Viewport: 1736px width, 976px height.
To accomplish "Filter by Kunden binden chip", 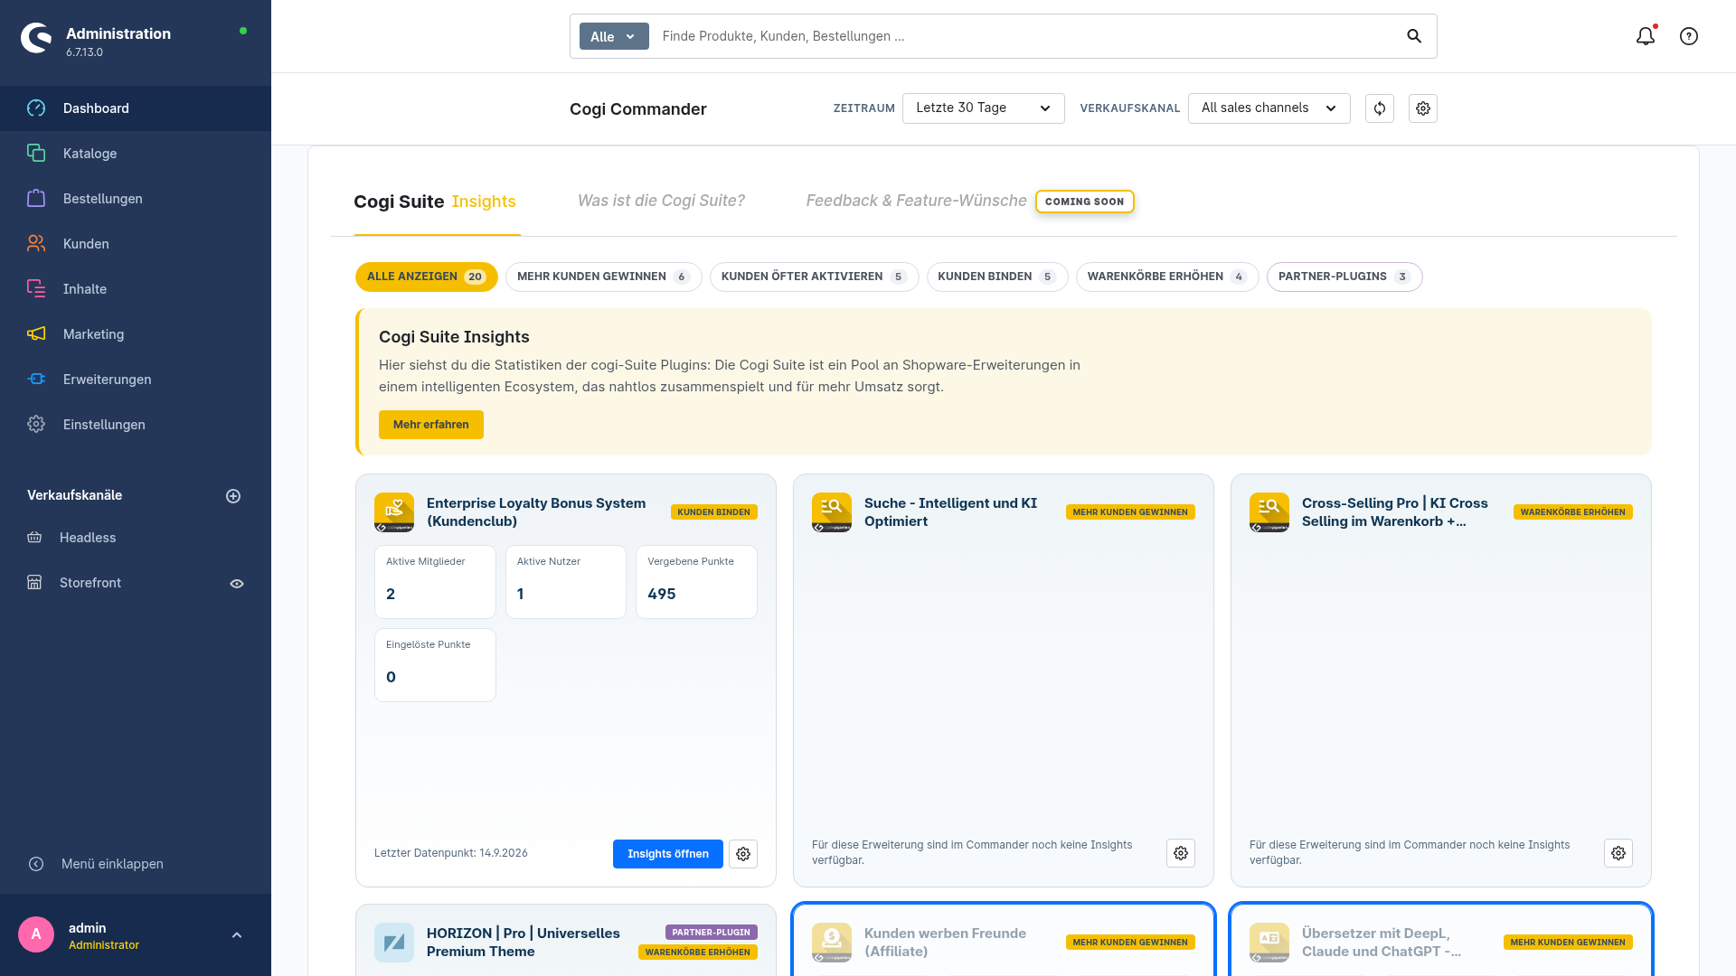I will 997,277.
